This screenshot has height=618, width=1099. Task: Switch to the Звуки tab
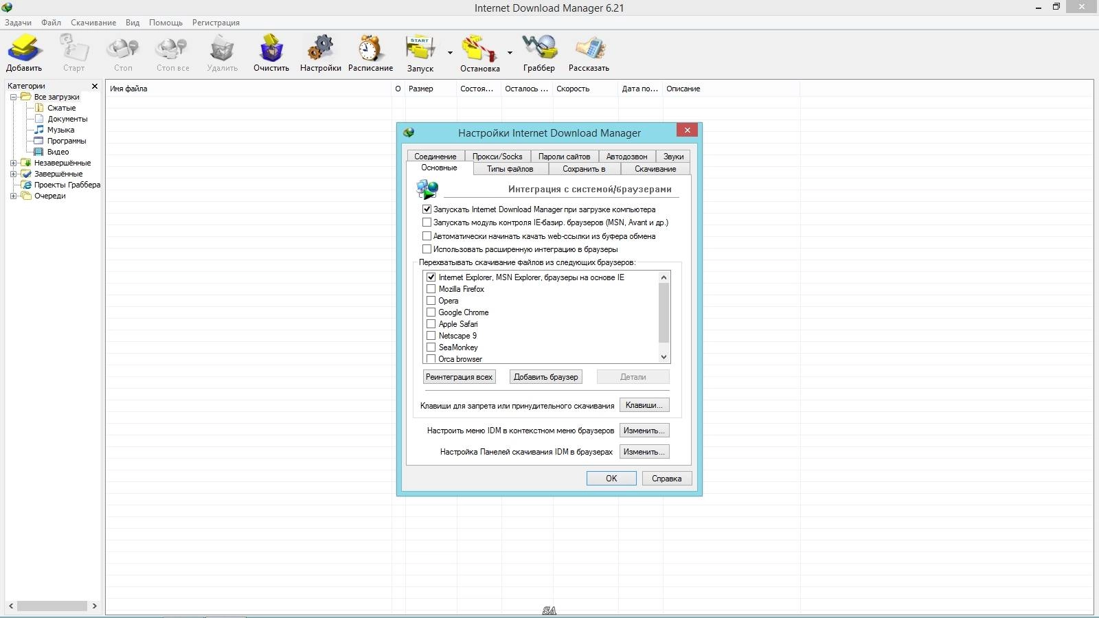tap(673, 157)
